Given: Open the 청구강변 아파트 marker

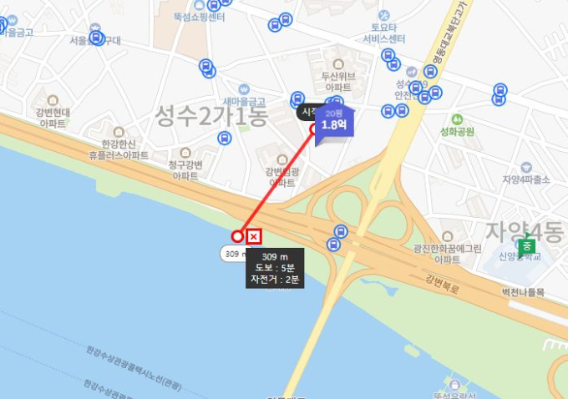Looking at the screenshot, I should pyautogui.click(x=185, y=153).
